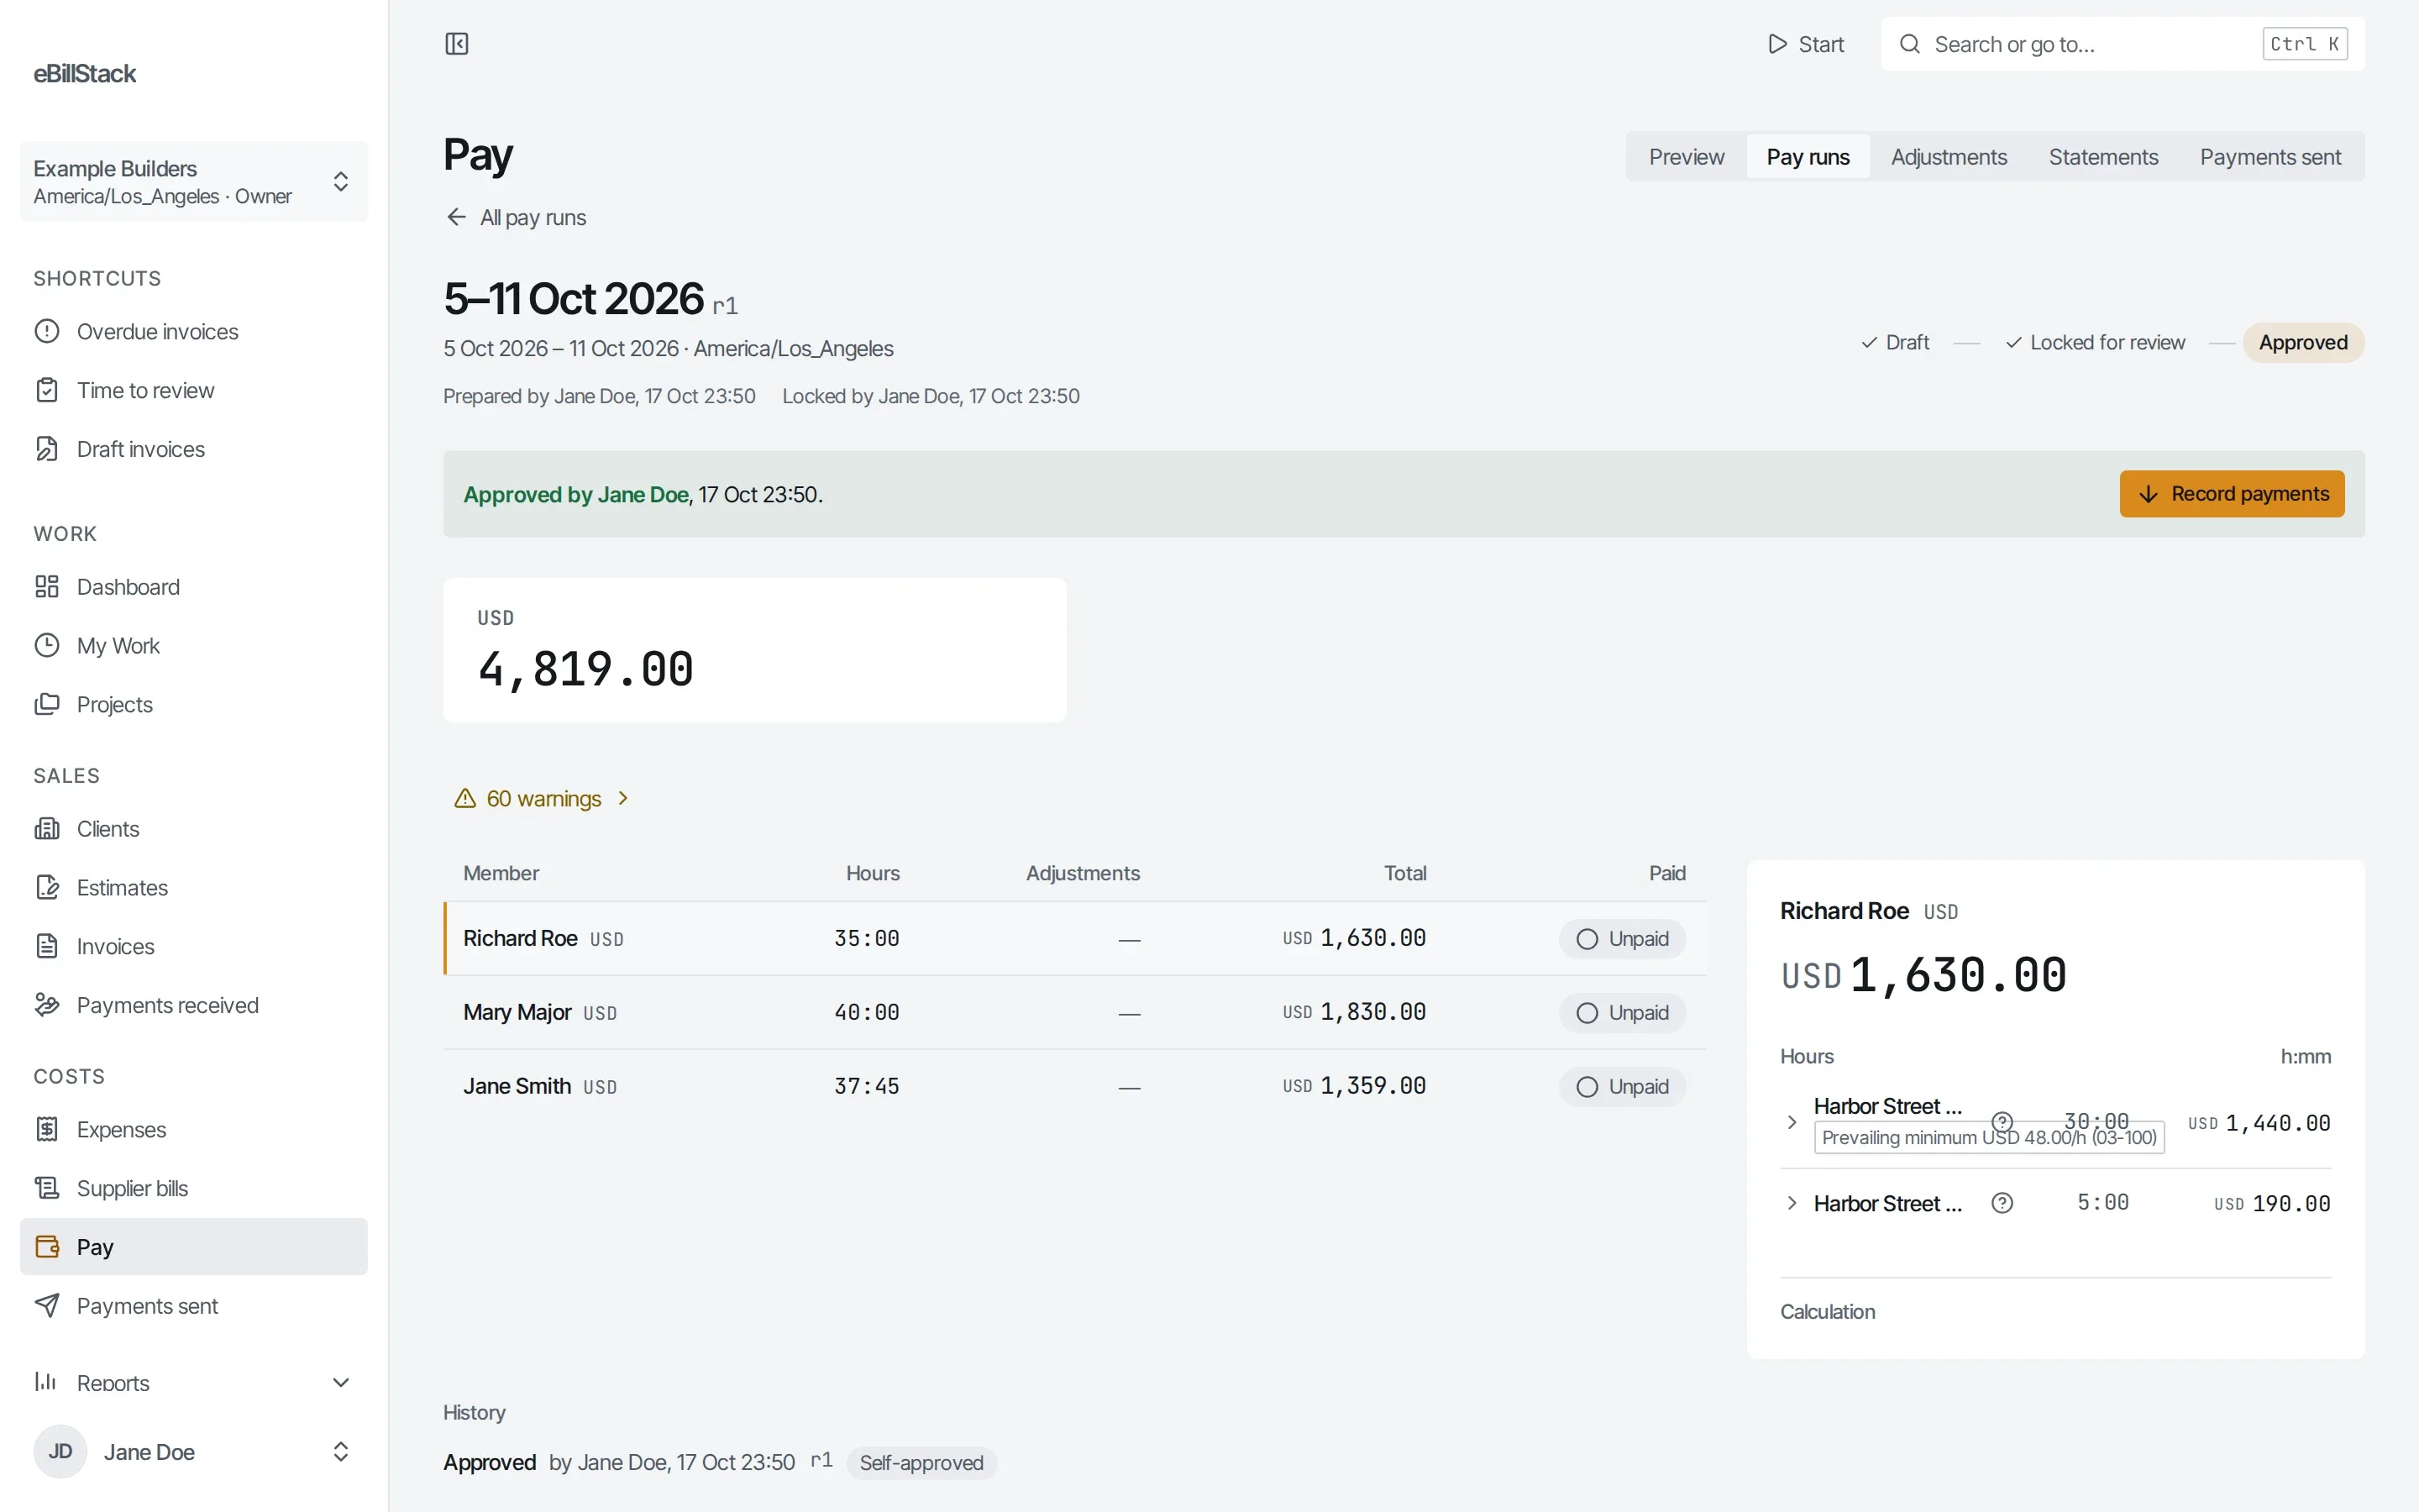Image resolution: width=2419 pixels, height=1512 pixels.
Task: Click the Approved status step
Action: click(x=2303, y=343)
